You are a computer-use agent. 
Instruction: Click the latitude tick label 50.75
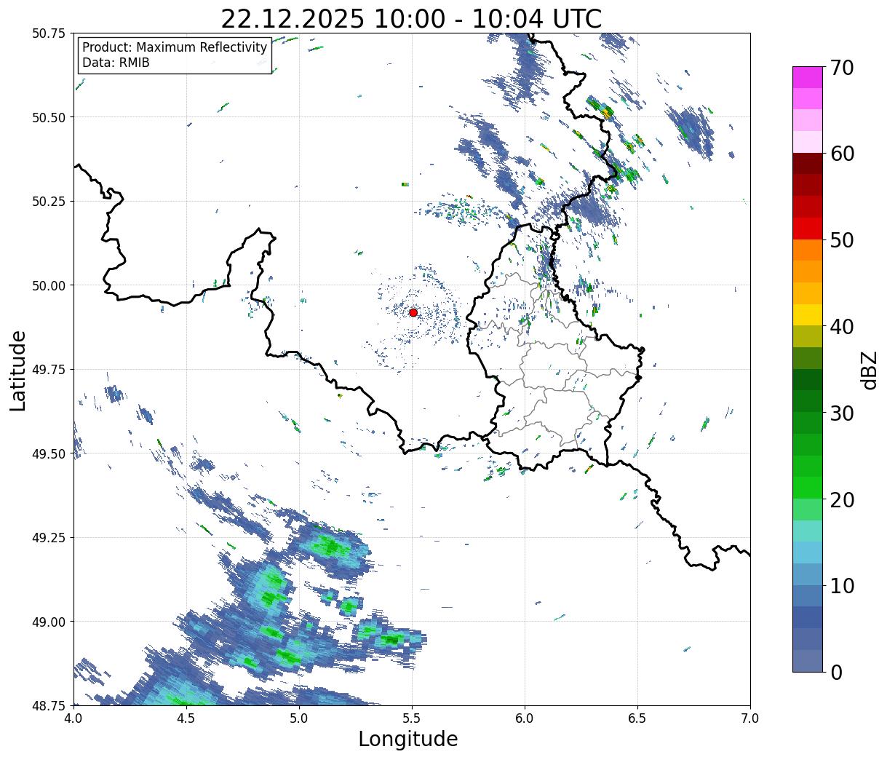pos(49,33)
